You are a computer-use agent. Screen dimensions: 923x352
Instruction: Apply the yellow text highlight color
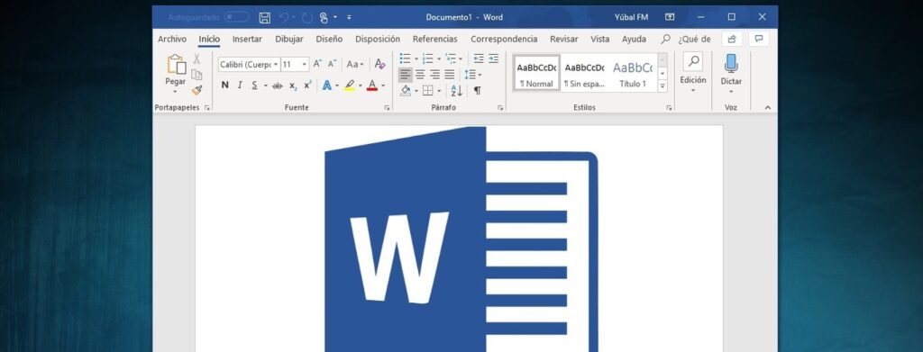coord(350,86)
